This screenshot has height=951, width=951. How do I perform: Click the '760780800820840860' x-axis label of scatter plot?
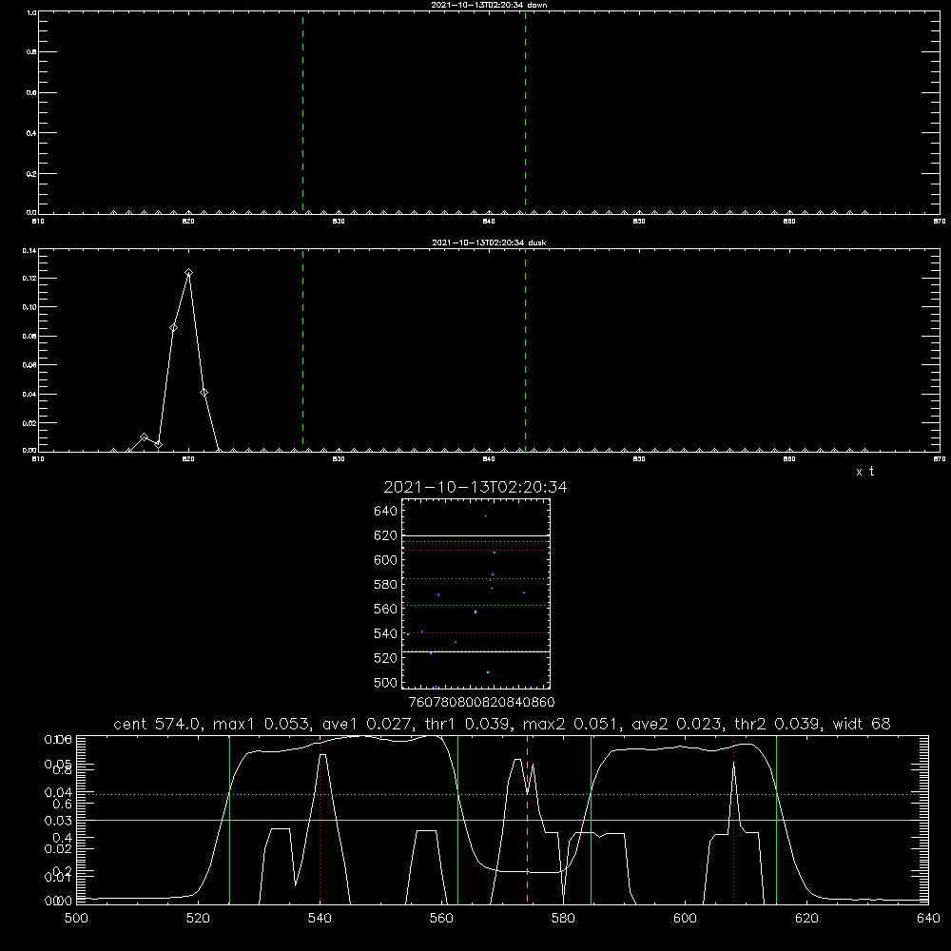(481, 703)
